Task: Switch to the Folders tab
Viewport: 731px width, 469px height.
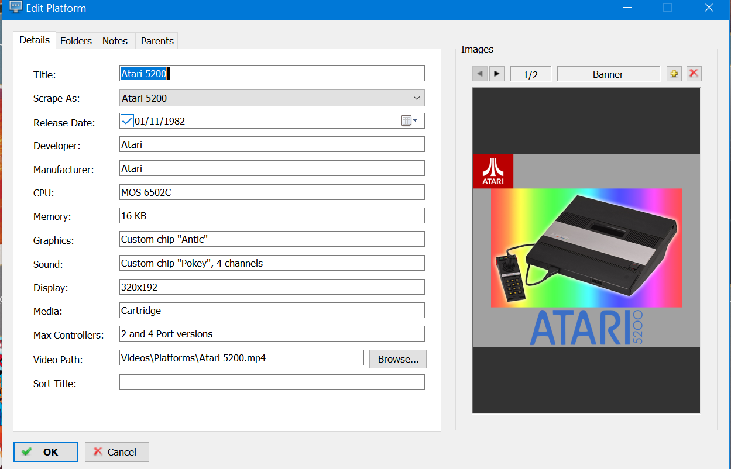Action: (76, 41)
